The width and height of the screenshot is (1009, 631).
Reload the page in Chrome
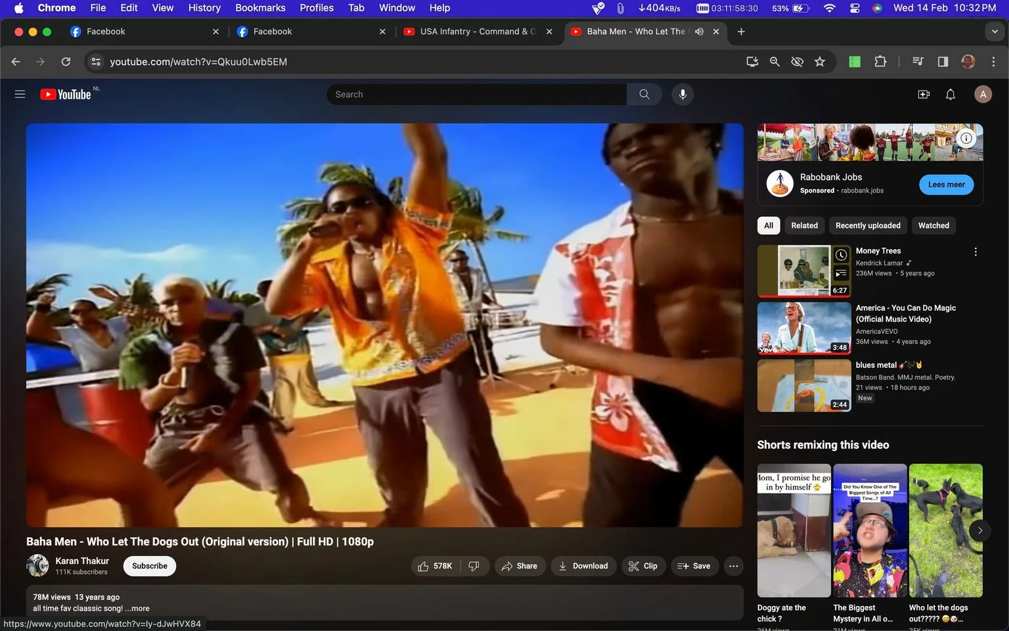point(66,62)
